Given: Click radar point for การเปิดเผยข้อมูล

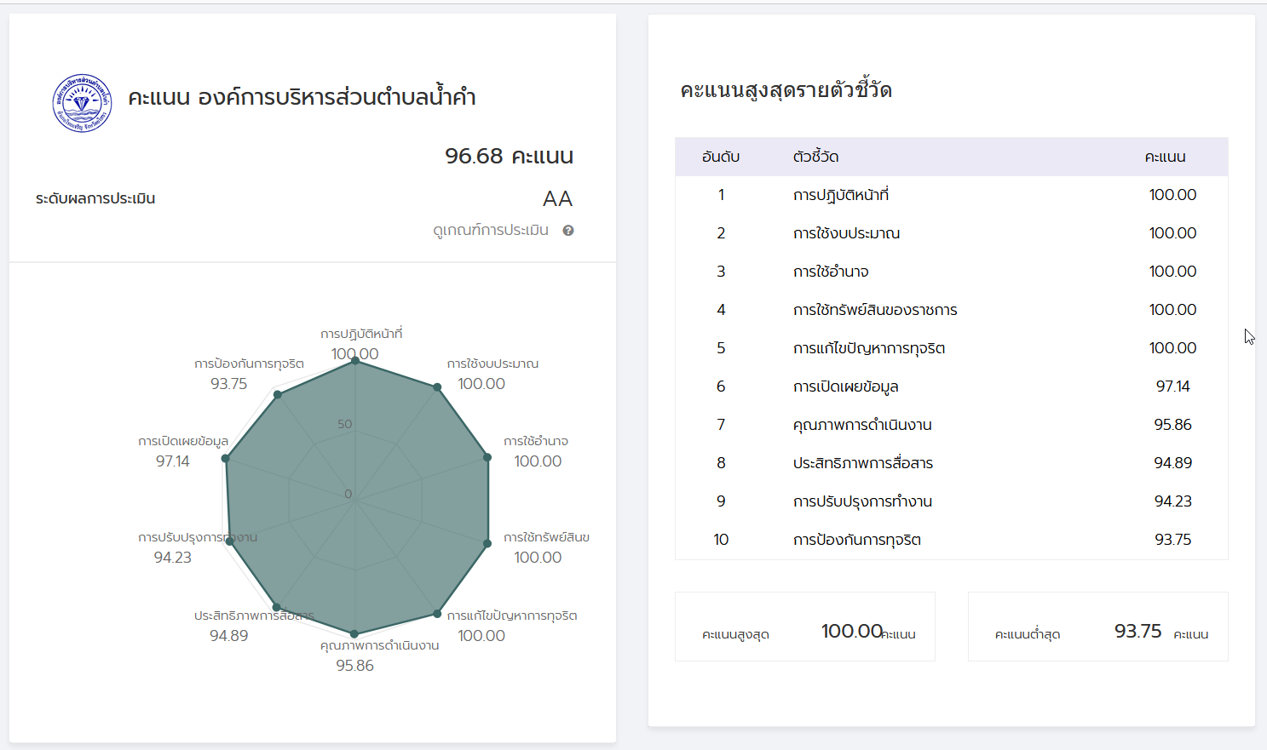Looking at the screenshot, I should (226, 459).
